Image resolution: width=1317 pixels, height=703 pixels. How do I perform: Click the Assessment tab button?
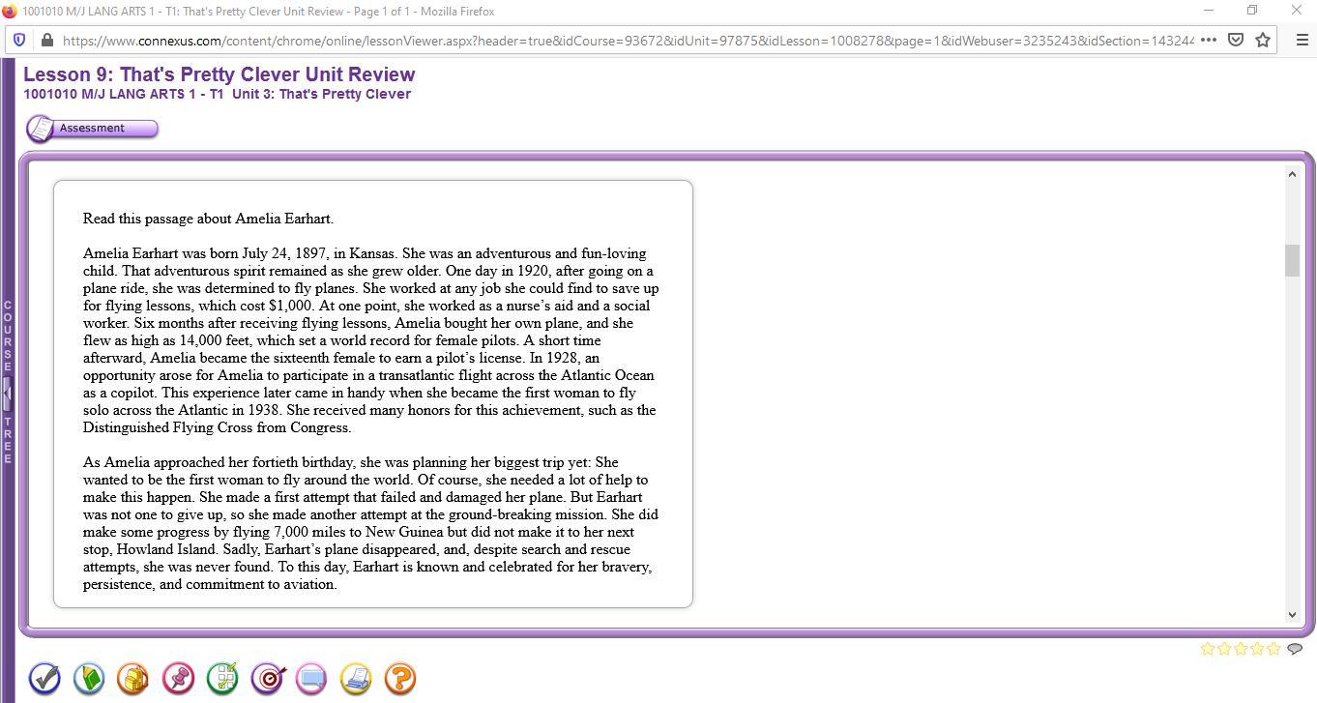pyautogui.click(x=92, y=129)
